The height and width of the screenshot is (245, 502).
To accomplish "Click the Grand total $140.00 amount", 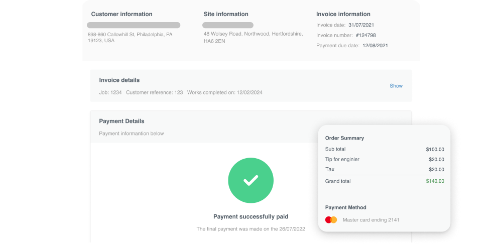I will (x=435, y=181).
